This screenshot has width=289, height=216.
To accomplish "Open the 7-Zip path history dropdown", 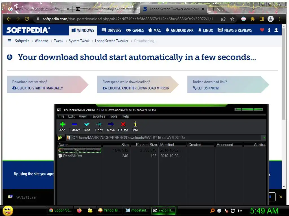I will point(264,138).
